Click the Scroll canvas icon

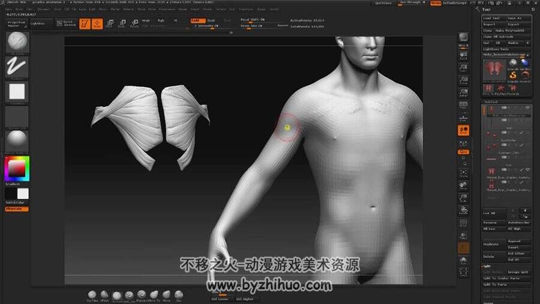[463, 55]
